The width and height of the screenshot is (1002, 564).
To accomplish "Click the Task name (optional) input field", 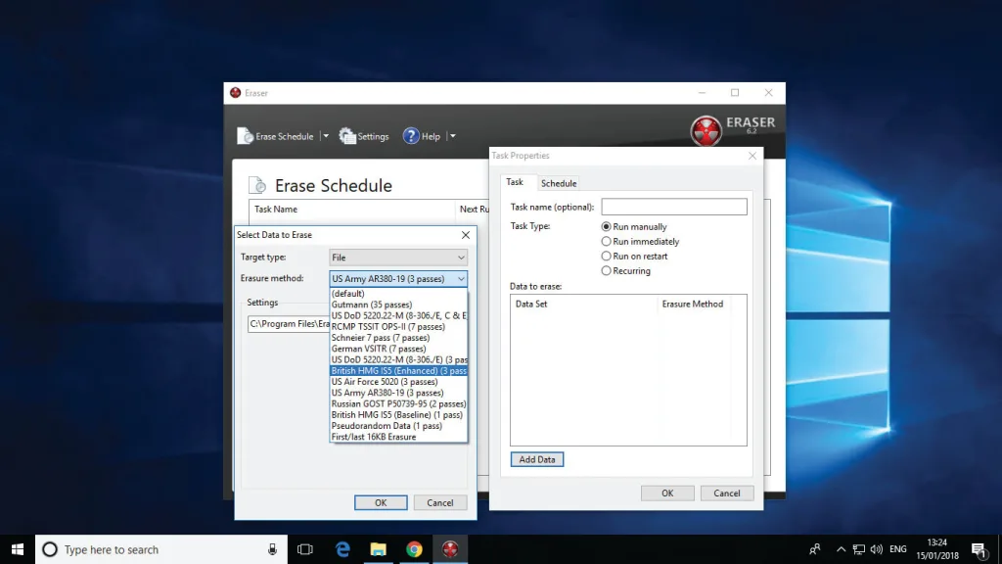I will tap(674, 207).
